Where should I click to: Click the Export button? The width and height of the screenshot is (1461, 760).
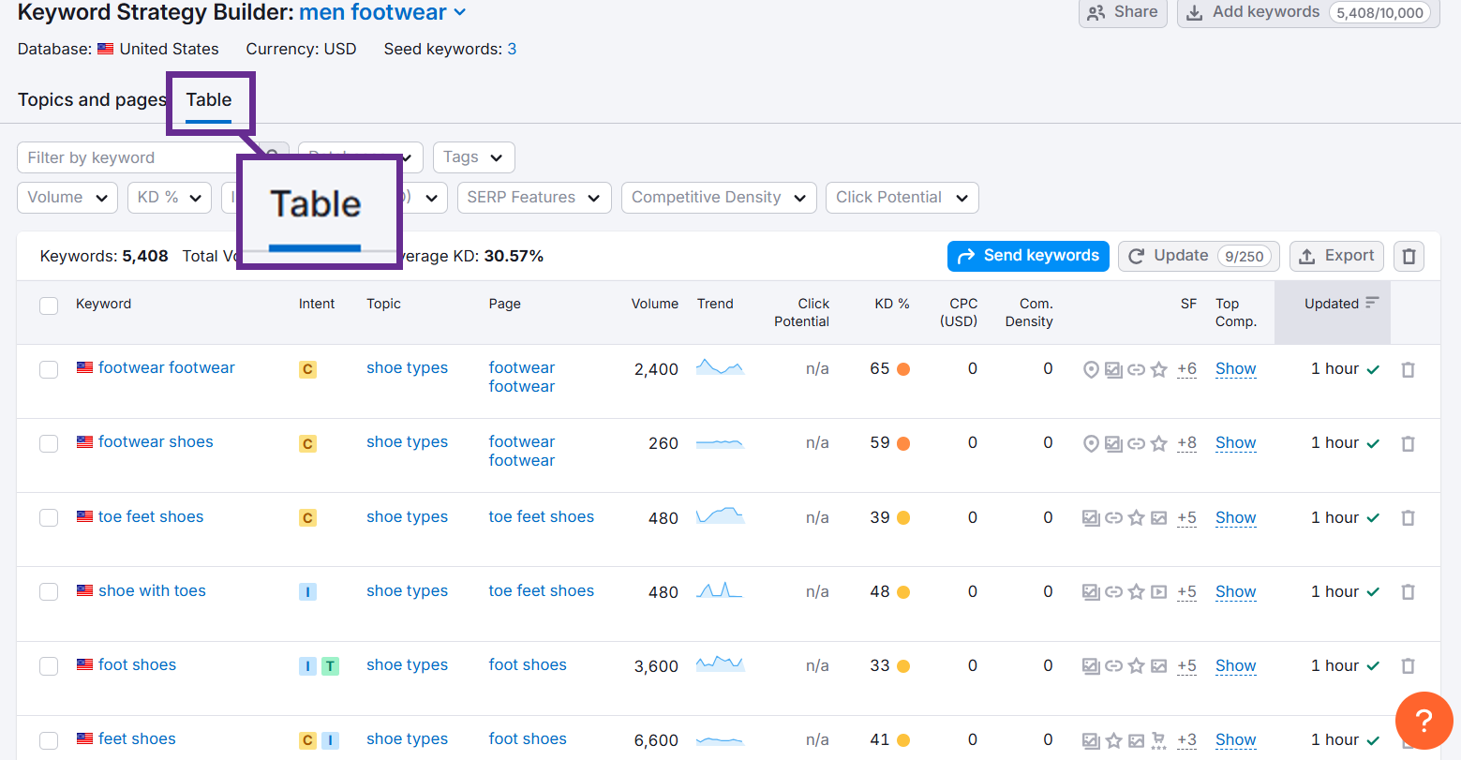pyautogui.click(x=1336, y=256)
